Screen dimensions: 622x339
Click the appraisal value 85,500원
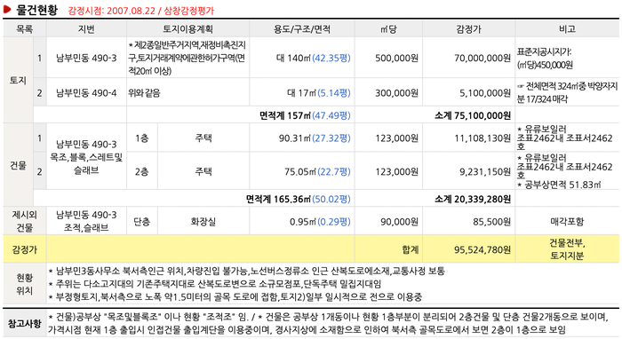point(492,222)
